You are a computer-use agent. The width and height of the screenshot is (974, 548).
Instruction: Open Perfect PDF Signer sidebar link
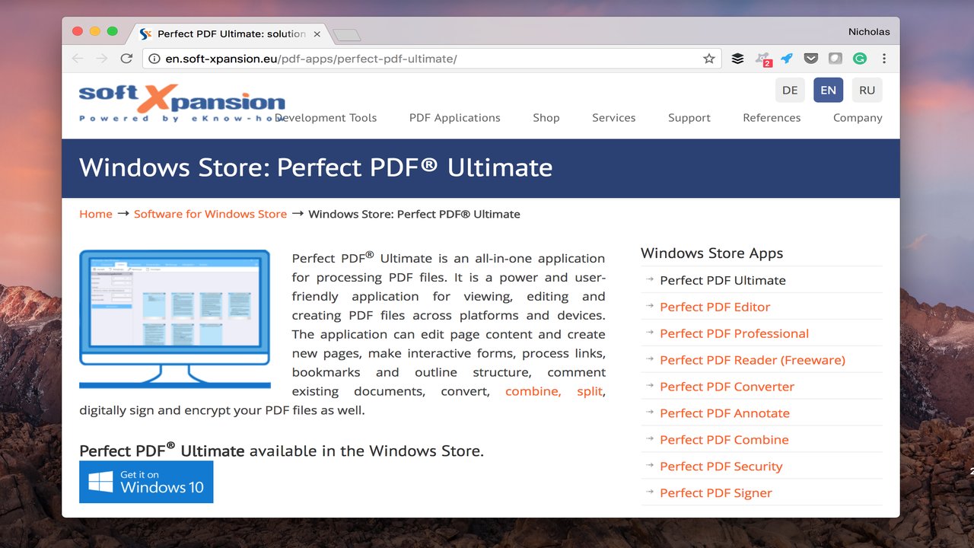coord(716,493)
